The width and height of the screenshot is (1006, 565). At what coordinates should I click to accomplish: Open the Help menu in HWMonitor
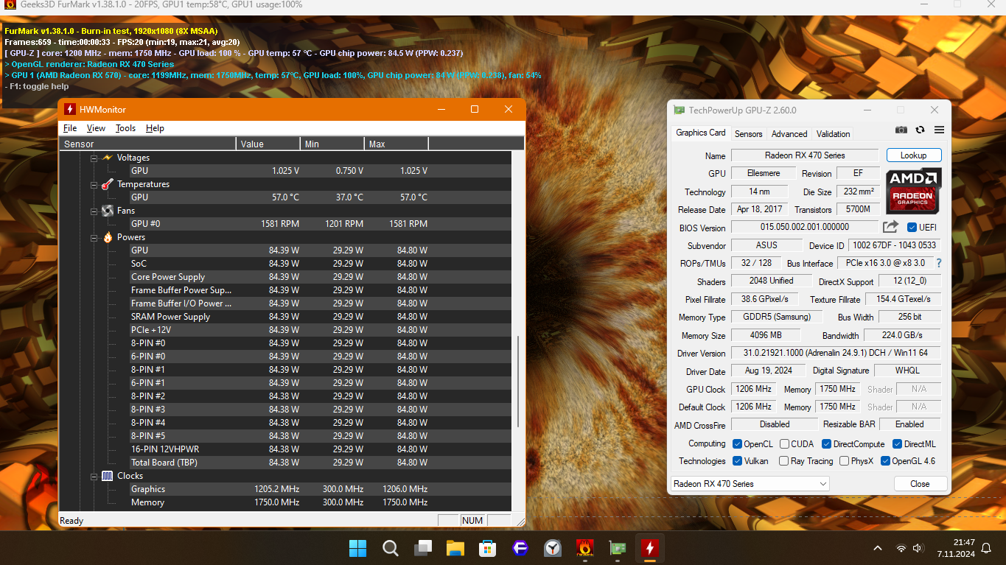pos(155,128)
